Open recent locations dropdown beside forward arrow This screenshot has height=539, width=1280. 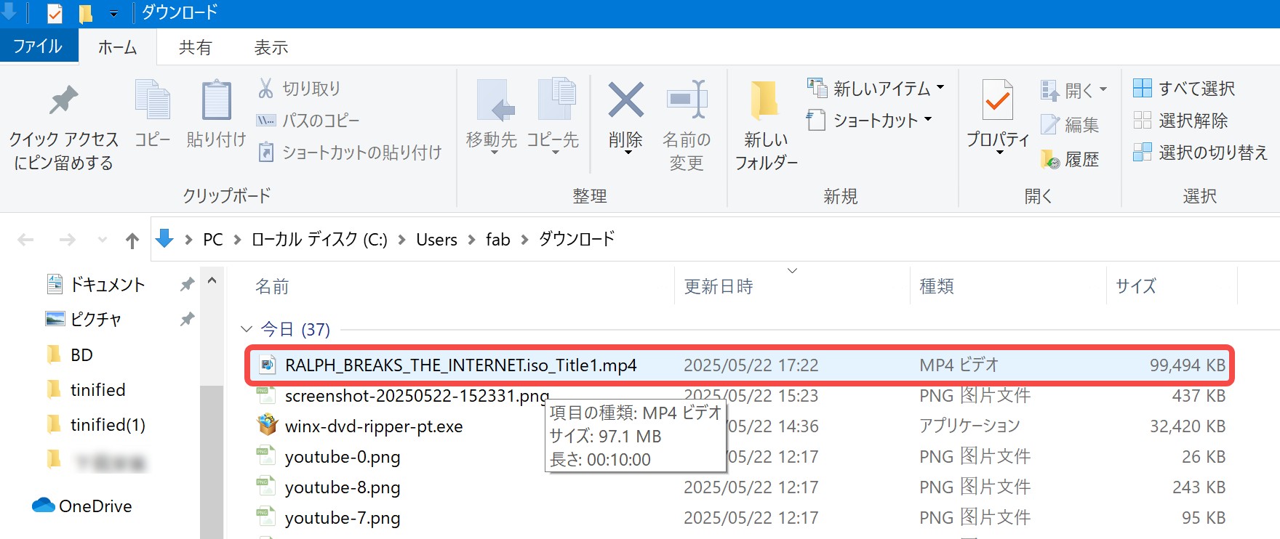(102, 240)
